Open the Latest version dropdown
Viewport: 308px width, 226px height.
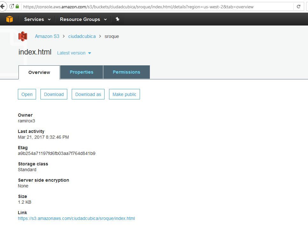pyautogui.click(x=74, y=53)
